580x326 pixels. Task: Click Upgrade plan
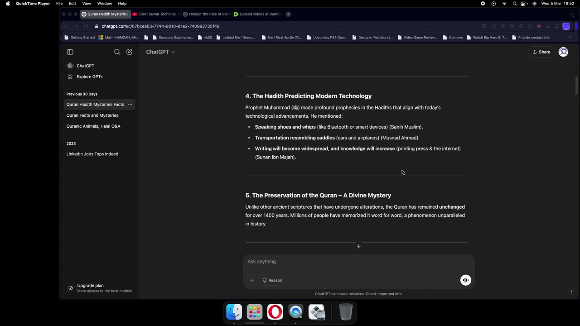[100, 288]
